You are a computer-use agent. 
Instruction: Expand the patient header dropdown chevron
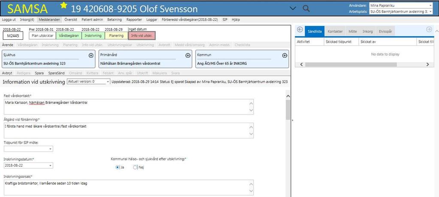293,9
